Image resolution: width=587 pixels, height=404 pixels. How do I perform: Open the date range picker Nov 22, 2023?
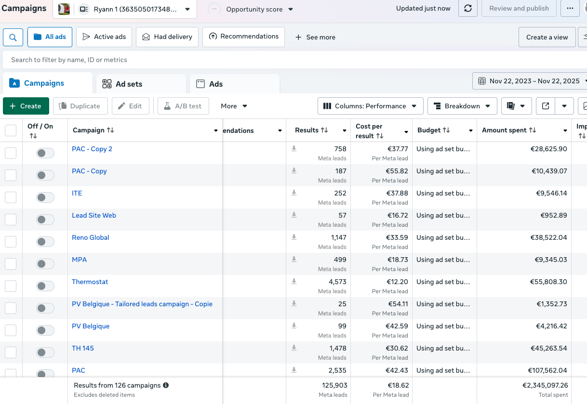530,81
